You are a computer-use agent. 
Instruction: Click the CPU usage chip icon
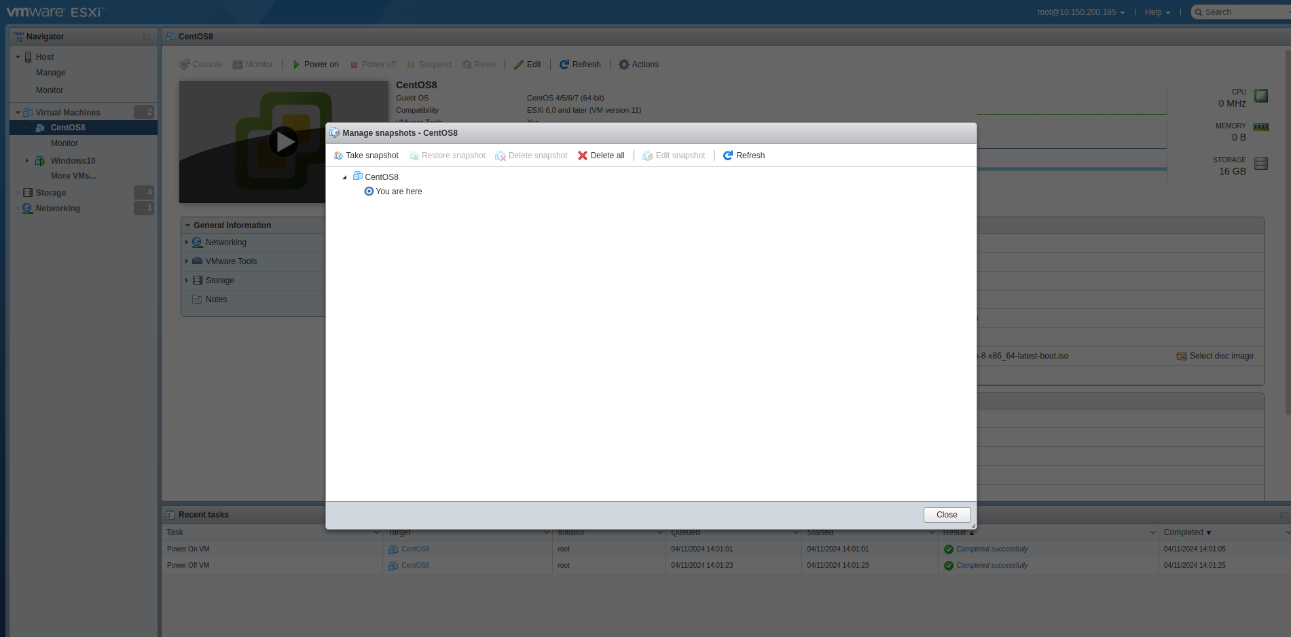1261,96
